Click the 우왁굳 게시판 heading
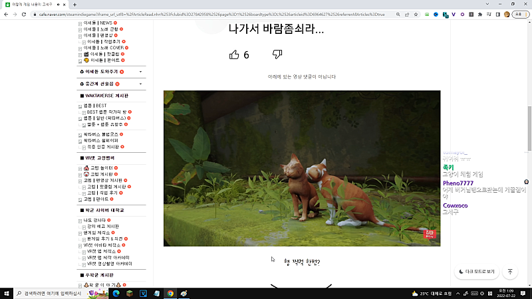Image resolution: width=532 pixels, height=299 pixels. [99, 275]
